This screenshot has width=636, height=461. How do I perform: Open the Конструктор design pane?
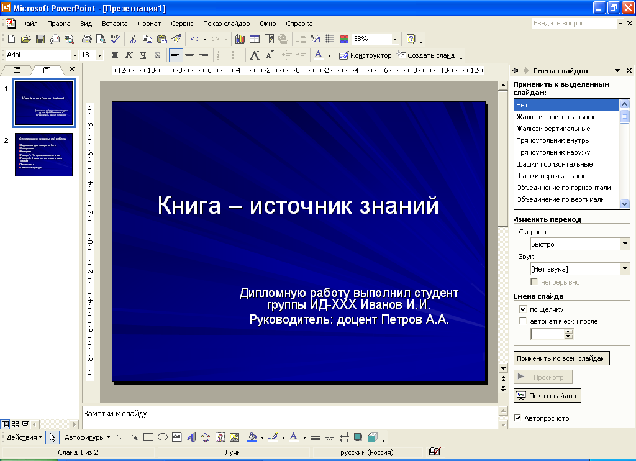(x=365, y=55)
